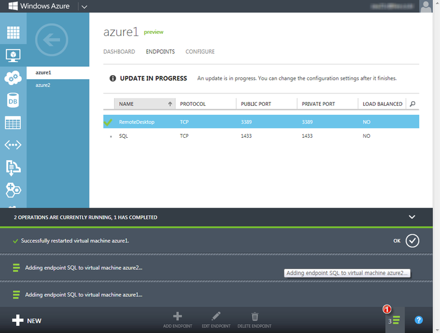440x333 pixels.
Task: Click private port 3389 cell in RemoteDesktop row
Action: 307,122
